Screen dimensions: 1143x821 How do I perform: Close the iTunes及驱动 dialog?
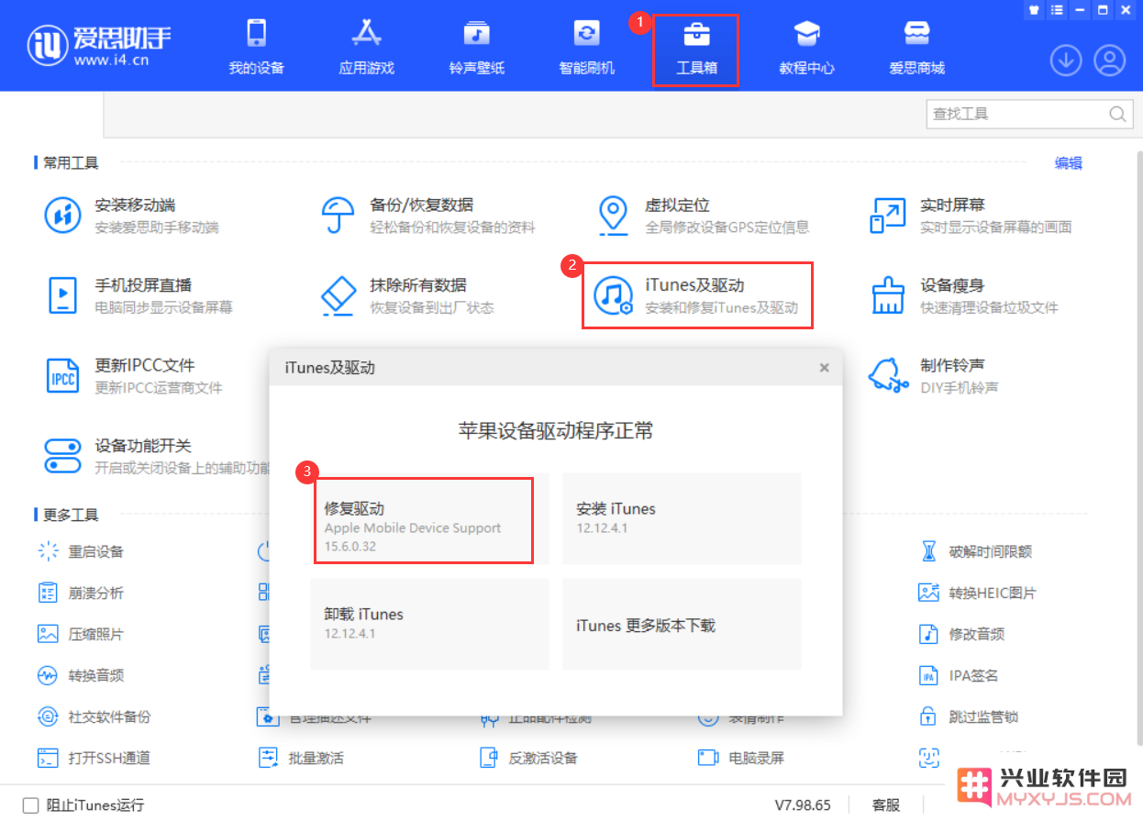coord(824,368)
